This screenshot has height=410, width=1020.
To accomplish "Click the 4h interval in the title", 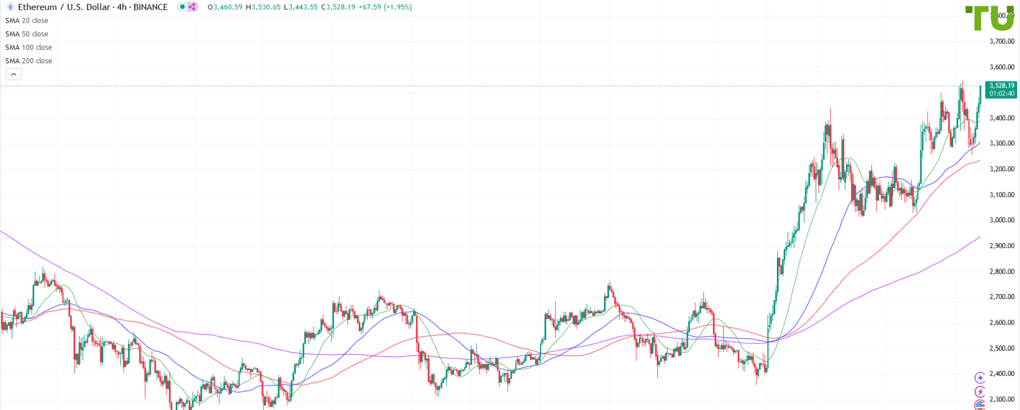I will 122,7.
